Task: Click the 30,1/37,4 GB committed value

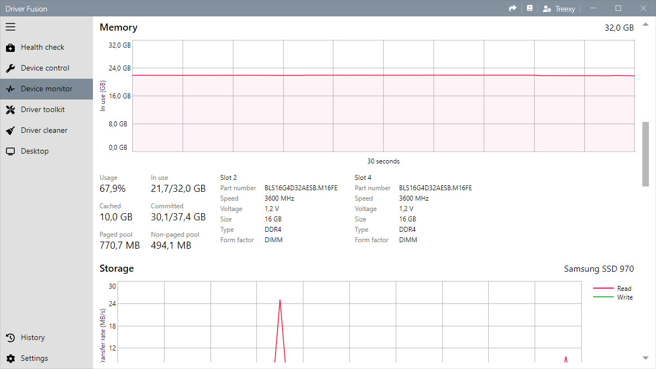Action: (178, 217)
